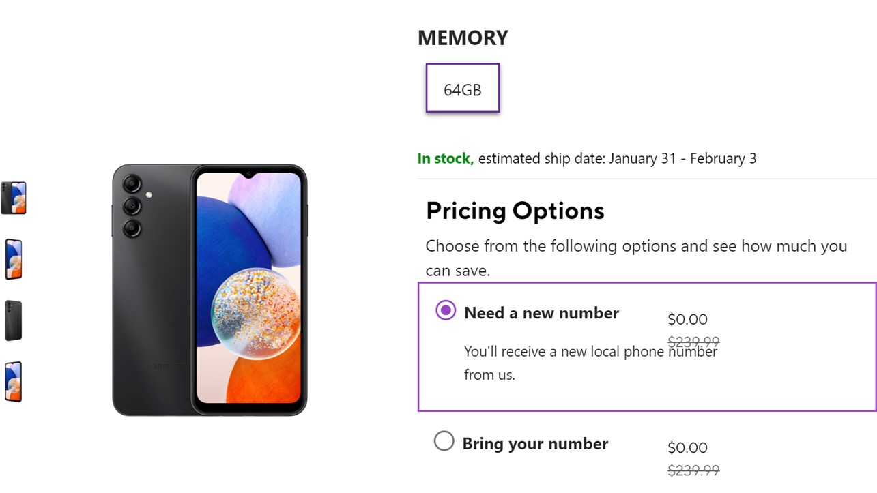The height and width of the screenshot is (493, 877).
Task: Click the green "In stock" text
Action: pyautogui.click(x=445, y=159)
